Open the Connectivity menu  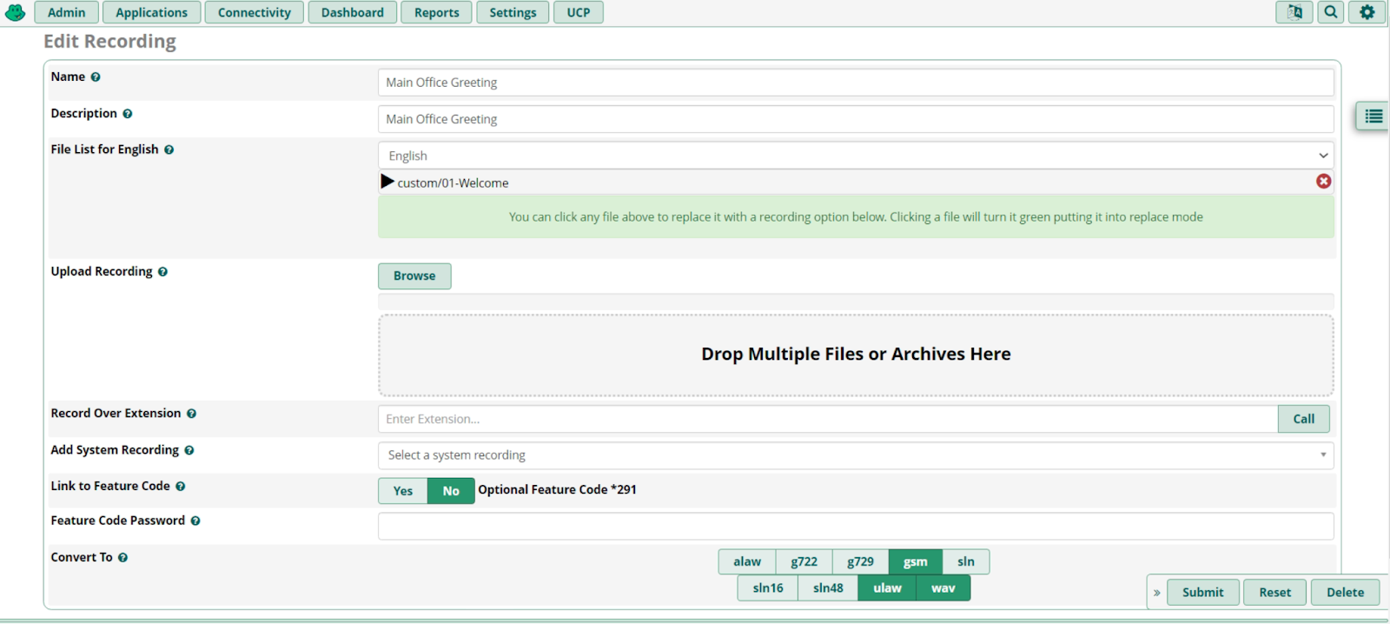tap(255, 12)
